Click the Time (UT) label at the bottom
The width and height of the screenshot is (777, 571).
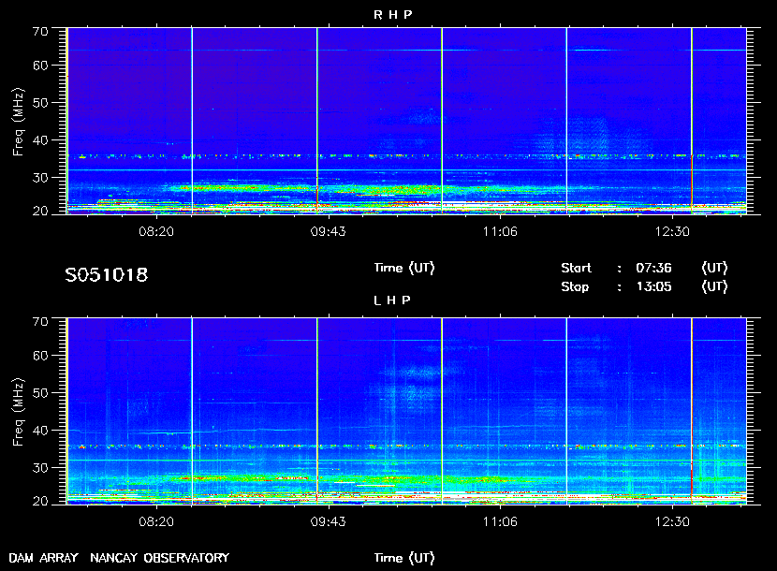[x=404, y=558]
